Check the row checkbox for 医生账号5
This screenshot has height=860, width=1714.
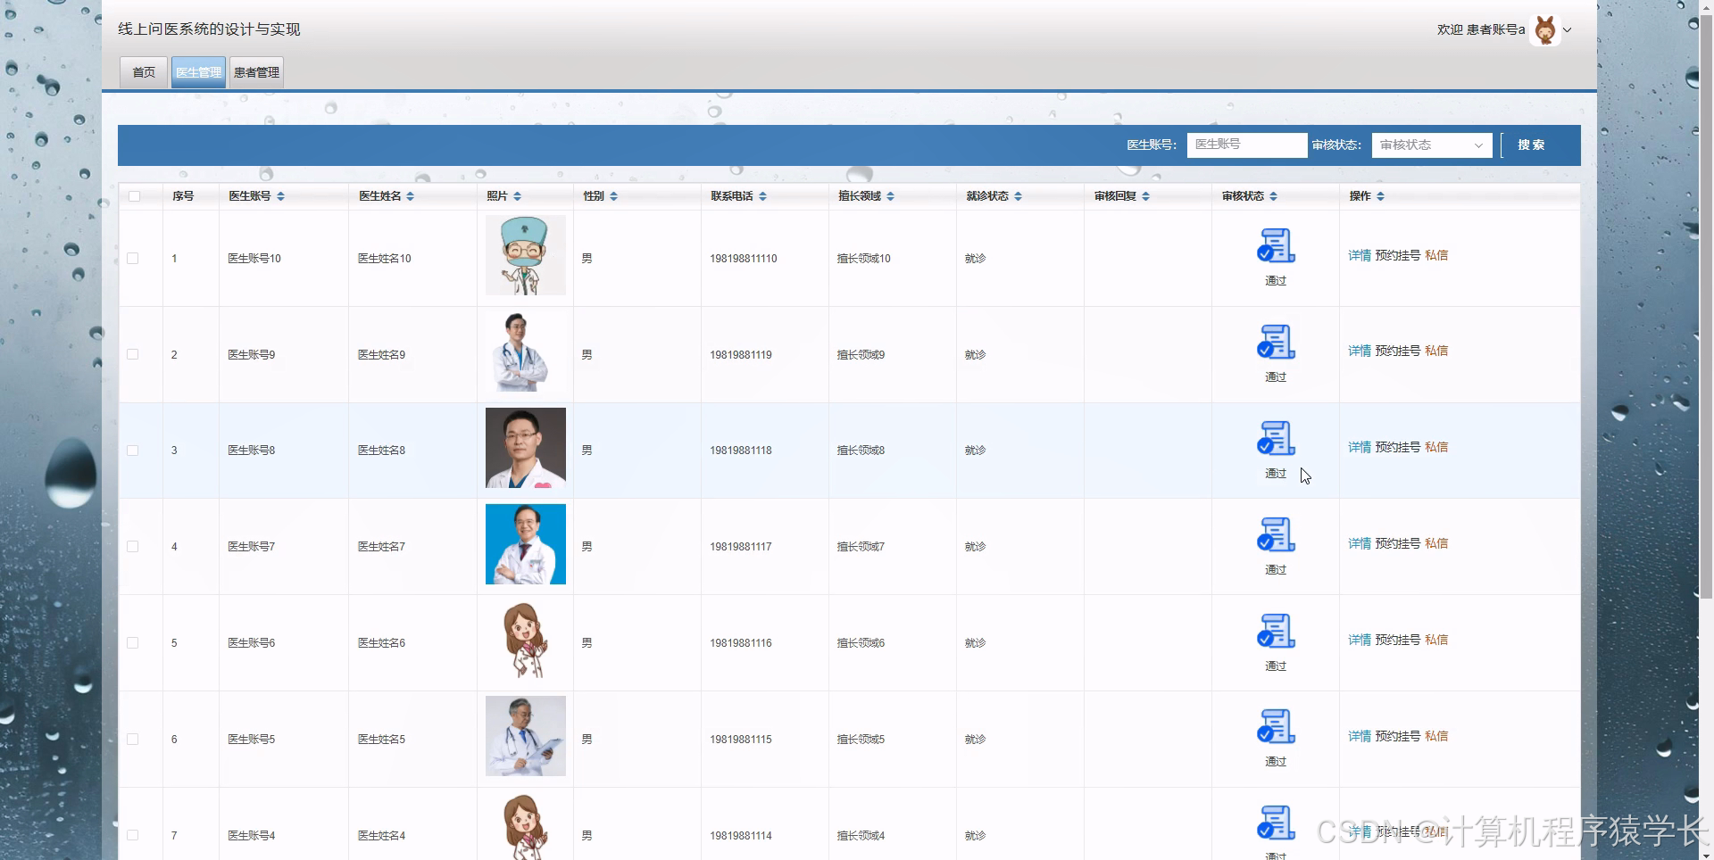point(132,739)
